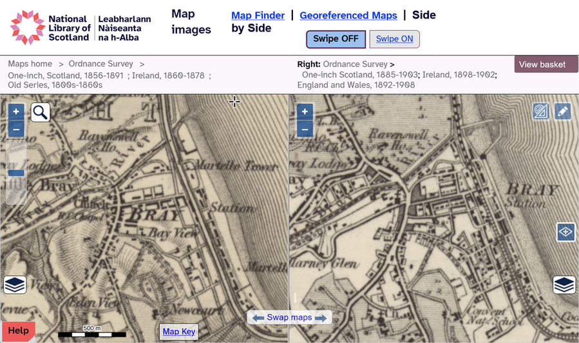Select the pencil draw tool
Image resolution: width=579 pixels, height=343 pixels.
pos(562,112)
